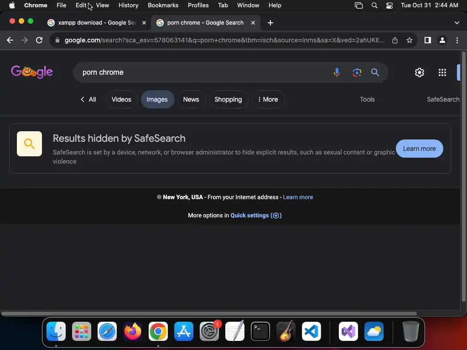Open the Tools option
467x350 pixels.
(x=367, y=99)
